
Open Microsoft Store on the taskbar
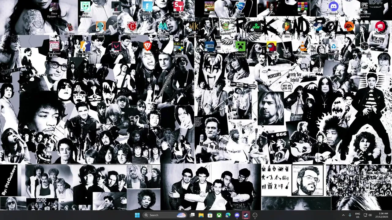click(210, 215)
